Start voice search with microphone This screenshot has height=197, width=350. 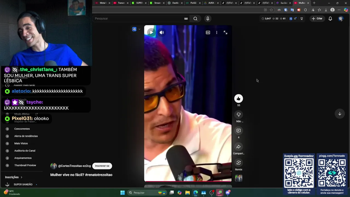[x=208, y=19]
